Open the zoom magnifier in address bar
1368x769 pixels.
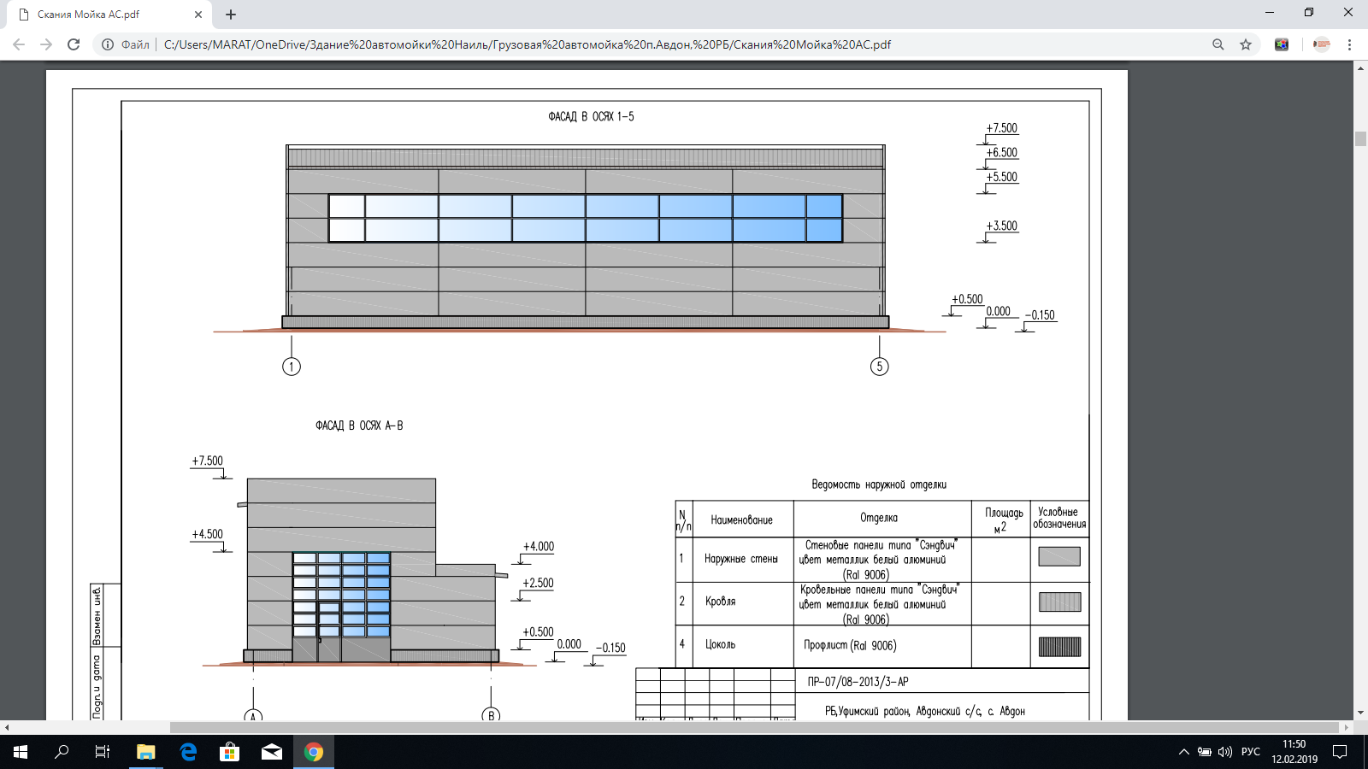(1218, 44)
